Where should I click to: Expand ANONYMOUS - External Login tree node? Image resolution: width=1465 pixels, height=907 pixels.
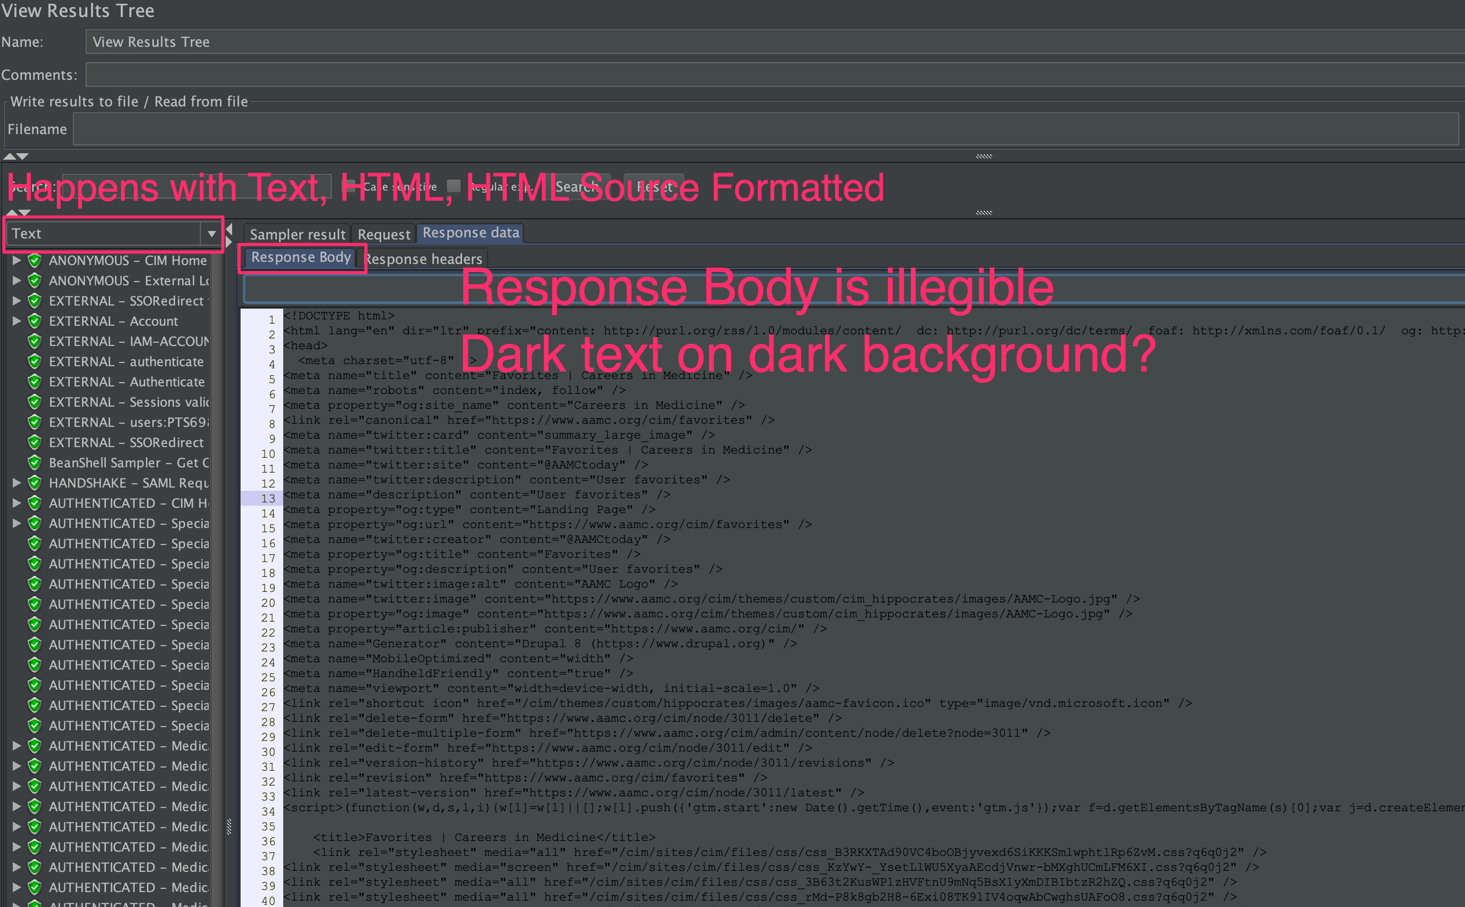(x=17, y=281)
